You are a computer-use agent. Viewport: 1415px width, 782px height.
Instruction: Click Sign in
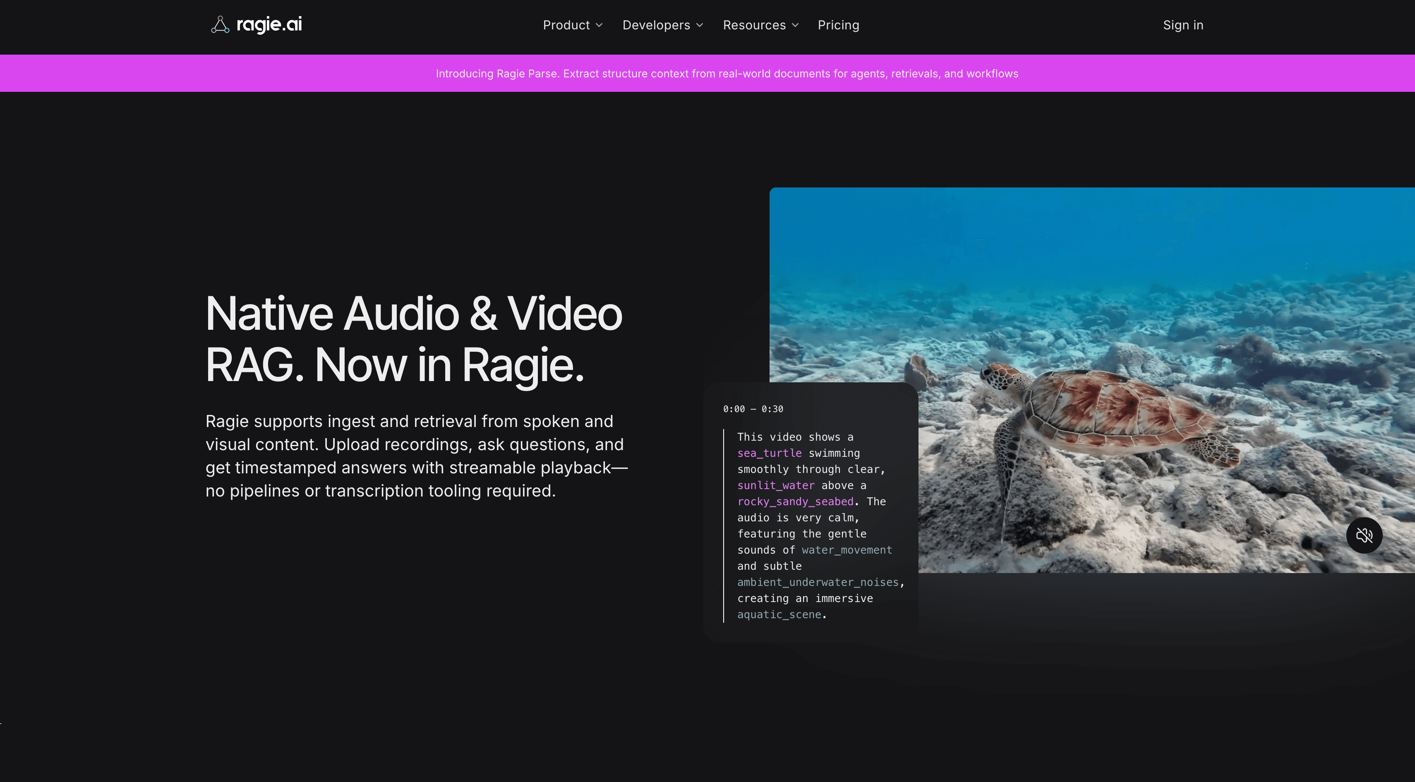point(1183,25)
